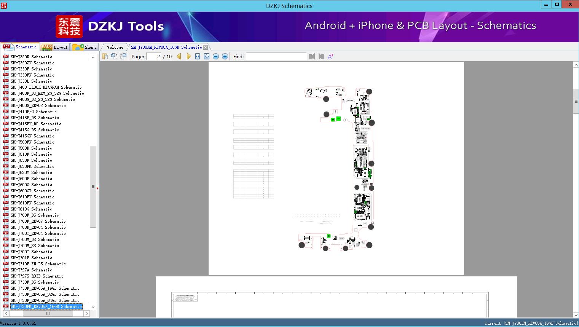The height and width of the screenshot is (327, 579).
Task: Select SM-J730F_REV05A_64GB Schematic
Action: (x=45, y=300)
